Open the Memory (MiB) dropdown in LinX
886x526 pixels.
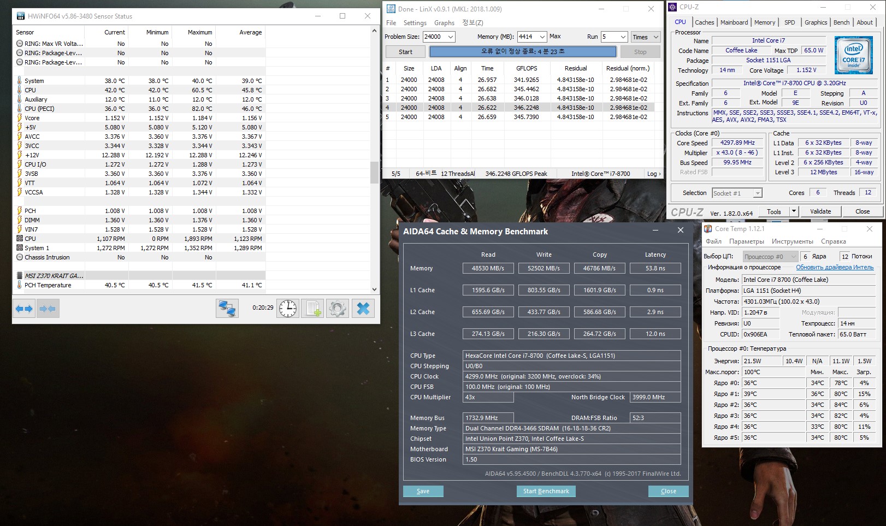pyautogui.click(x=542, y=37)
